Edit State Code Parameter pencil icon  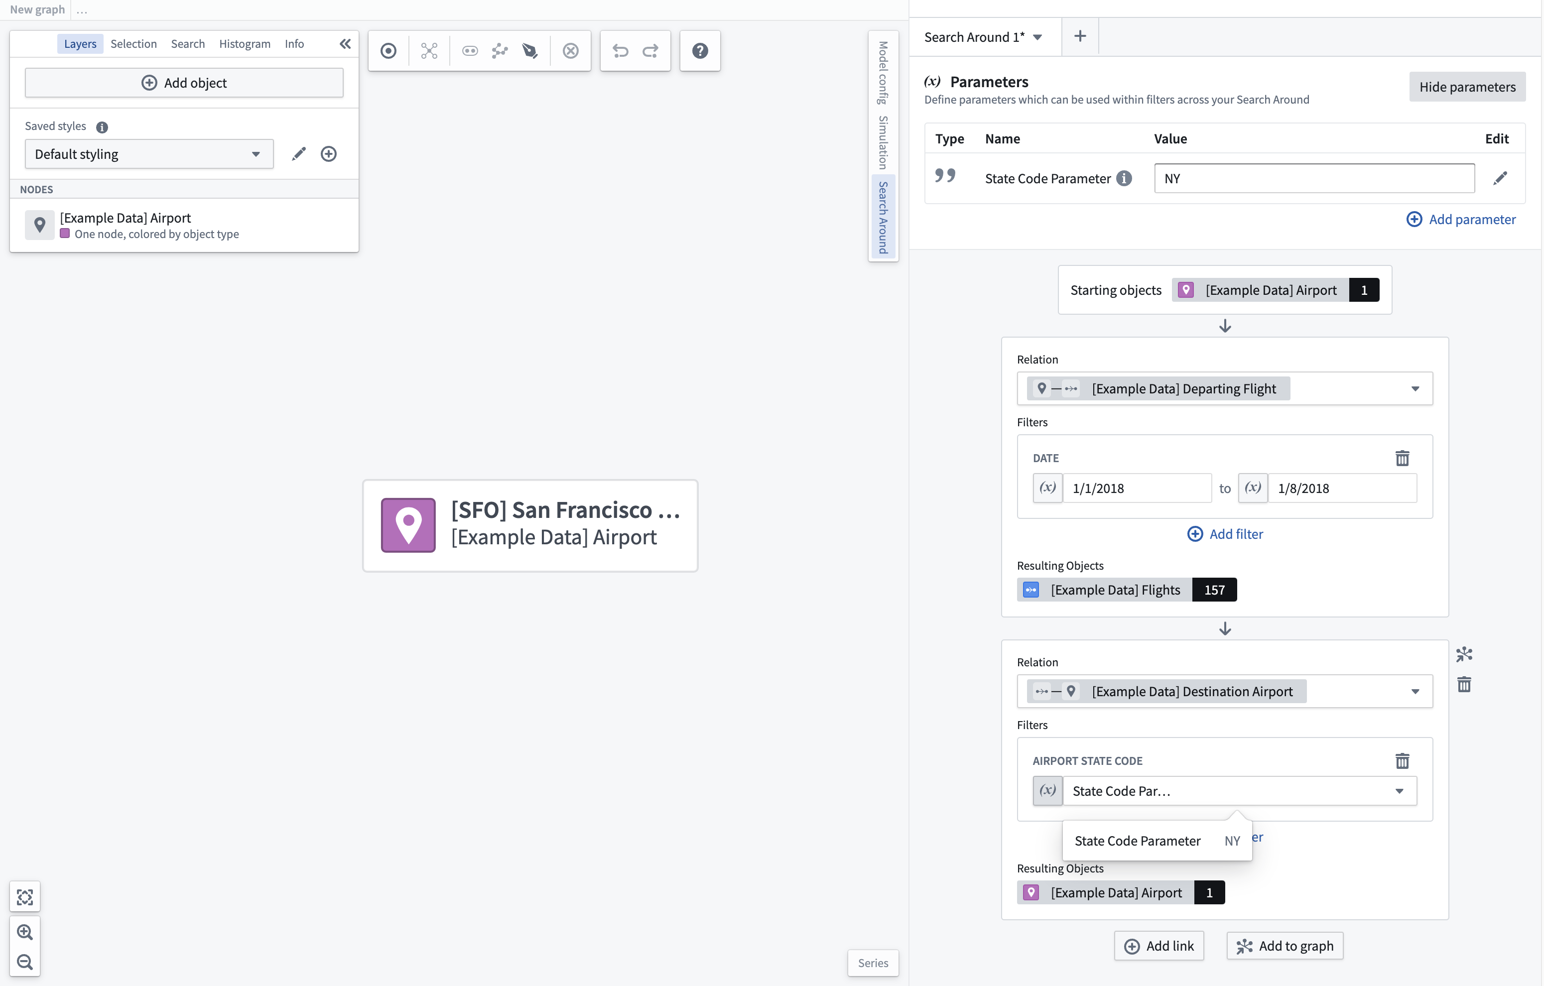pos(1500,178)
